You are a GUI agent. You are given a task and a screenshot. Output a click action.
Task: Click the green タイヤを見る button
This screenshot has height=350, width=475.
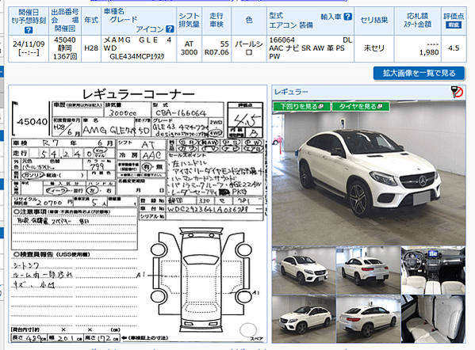point(361,106)
